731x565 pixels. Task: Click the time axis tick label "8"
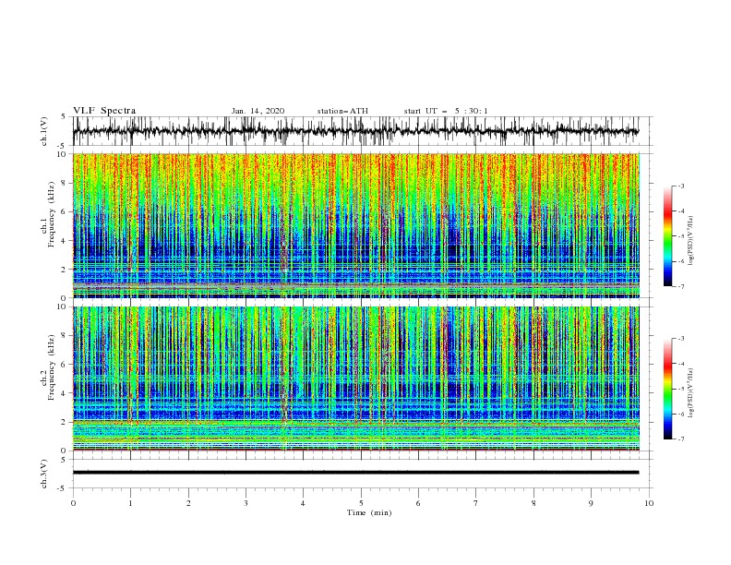tap(533, 503)
